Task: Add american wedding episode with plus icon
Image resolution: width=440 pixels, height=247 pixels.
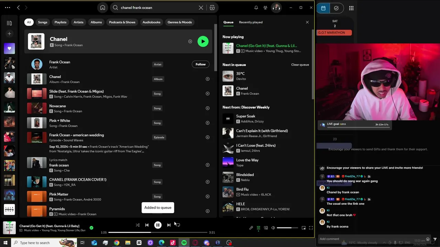Action: 207,137
